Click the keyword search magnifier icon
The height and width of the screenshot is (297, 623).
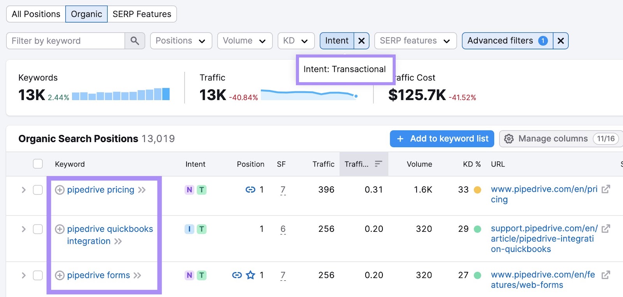pyautogui.click(x=135, y=41)
